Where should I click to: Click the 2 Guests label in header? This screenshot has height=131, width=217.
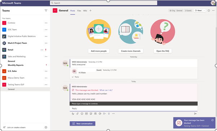coord(188,10)
